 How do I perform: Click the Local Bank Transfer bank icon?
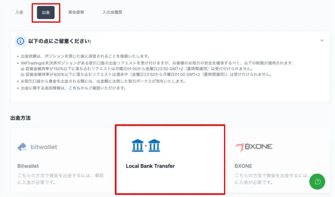146,146
